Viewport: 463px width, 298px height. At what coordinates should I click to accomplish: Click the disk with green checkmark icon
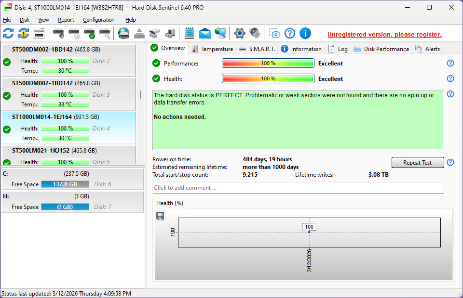(89, 33)
